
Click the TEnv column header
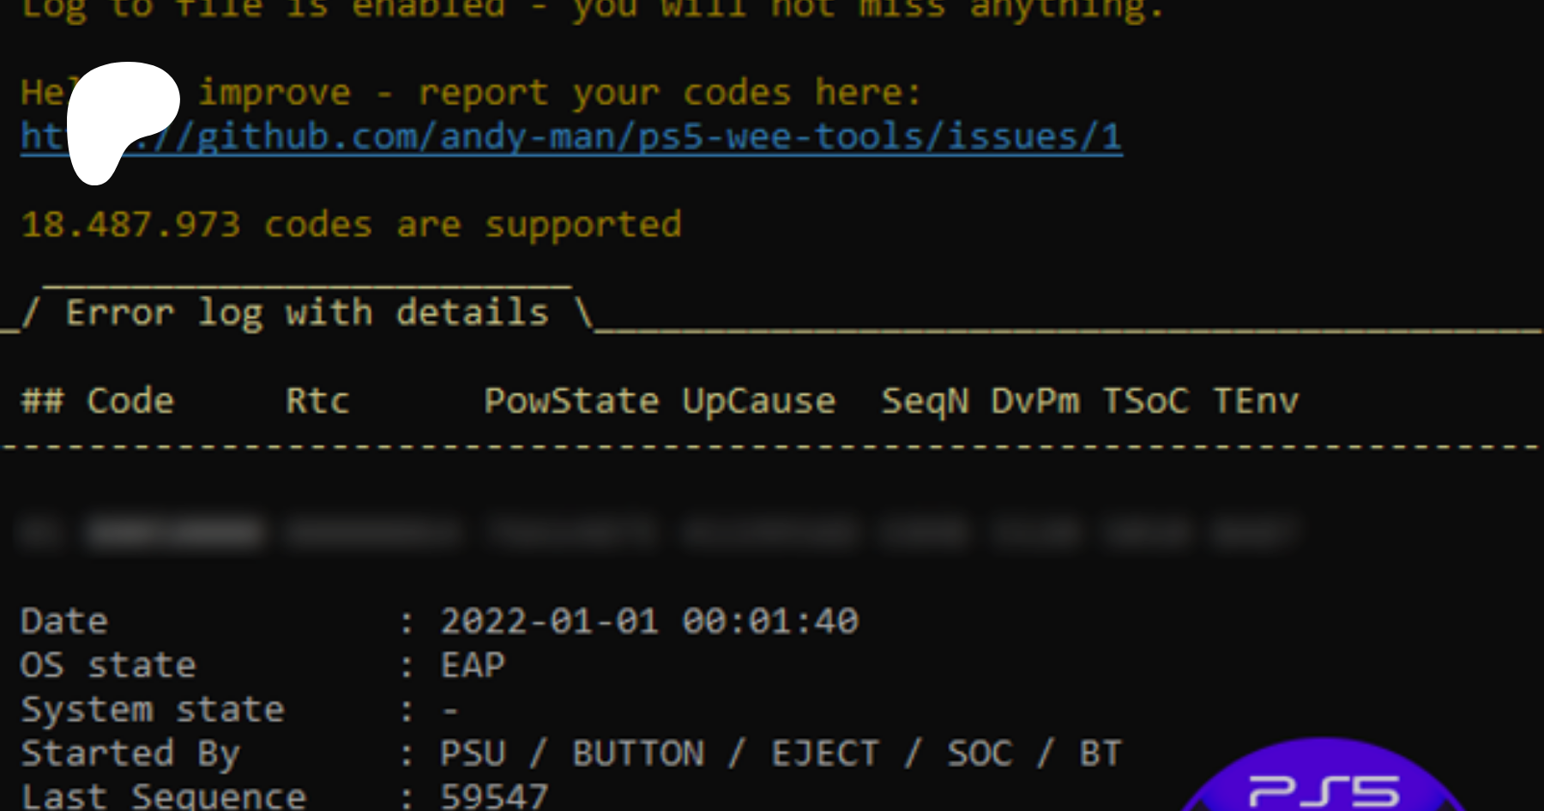click(1256, 402)
